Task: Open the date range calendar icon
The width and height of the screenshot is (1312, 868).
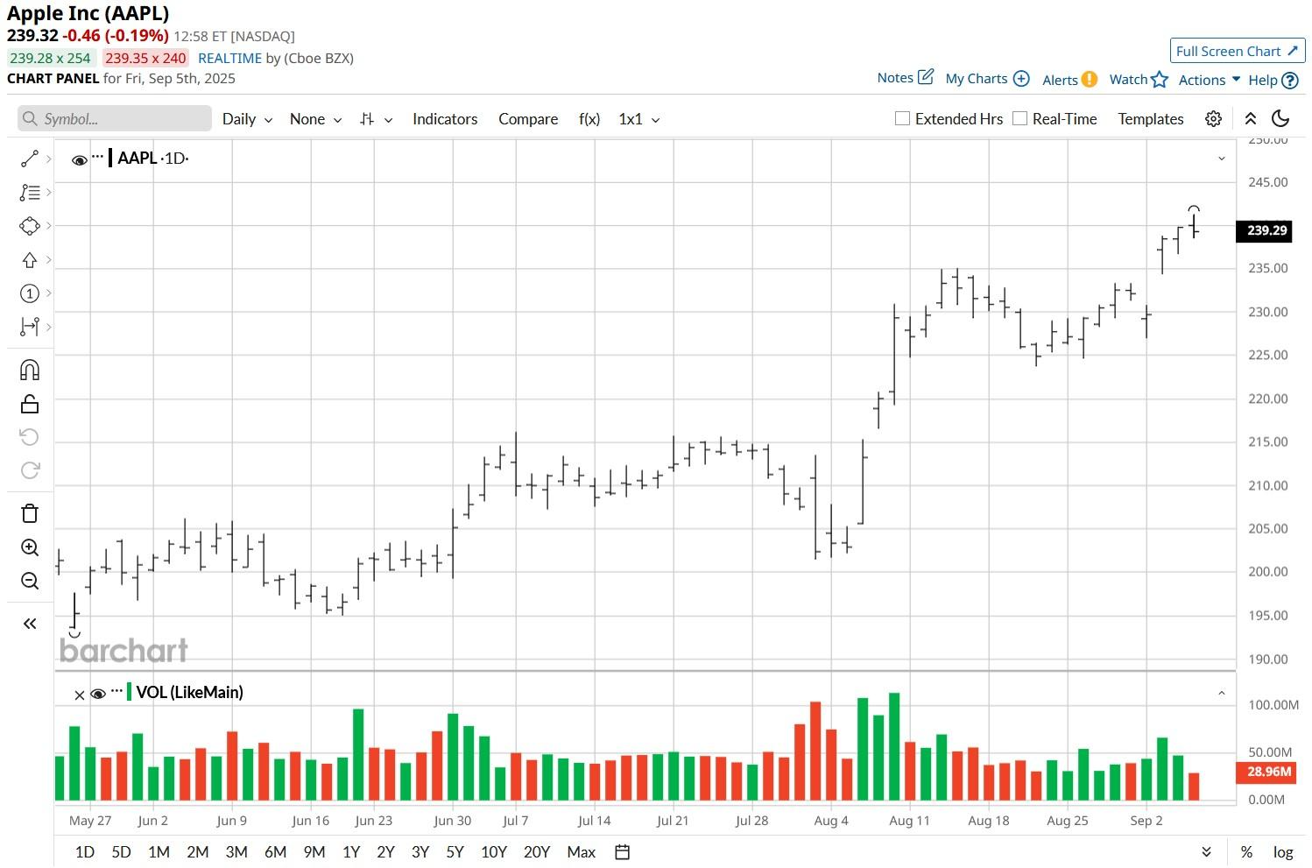Action: [623, 852]
